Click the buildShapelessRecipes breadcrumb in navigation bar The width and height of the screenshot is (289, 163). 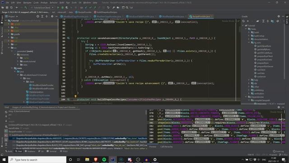tap(105, 12)
